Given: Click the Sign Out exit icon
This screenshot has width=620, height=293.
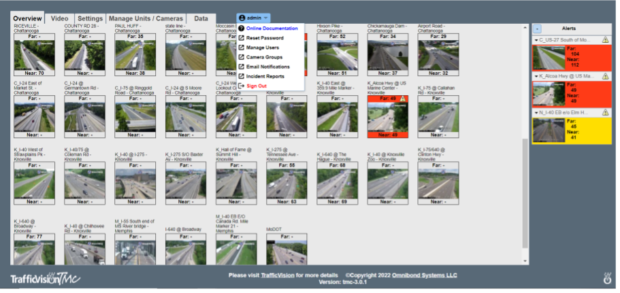Looking at the screenshot, I should click(241, 86).
